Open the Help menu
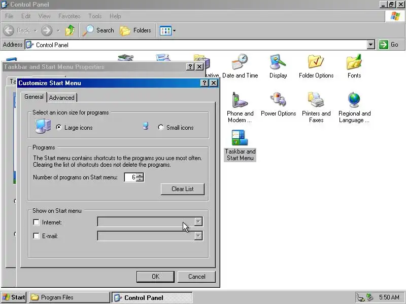The image size is (406, 304). pos(115,16)
